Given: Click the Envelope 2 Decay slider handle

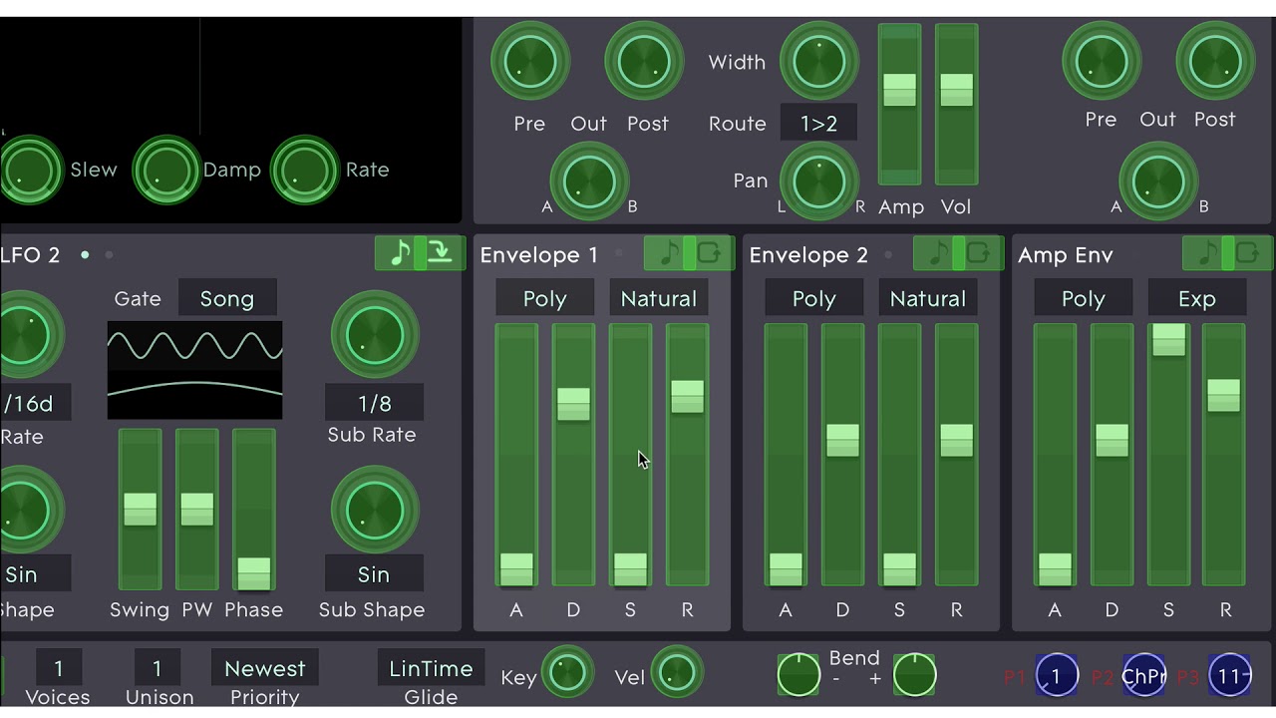Looking at the screenshot, I should pos(842,440).
